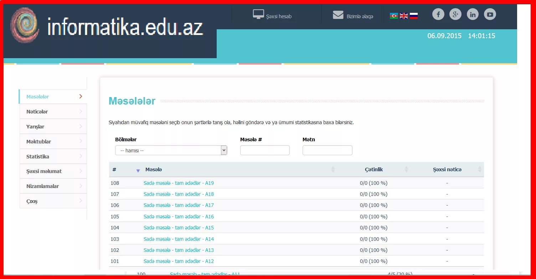Screen dimensions: 536x279
Task: Open problem Sadə məsələ - tam ədədlər - A17
Action: tap(179, 205)
